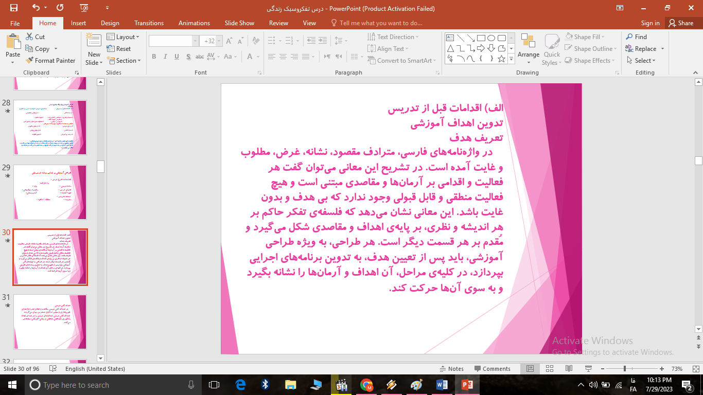Viewport: 703px width, 395px height.
Task: Open Word from the taskbar
Action: point(442,385)
